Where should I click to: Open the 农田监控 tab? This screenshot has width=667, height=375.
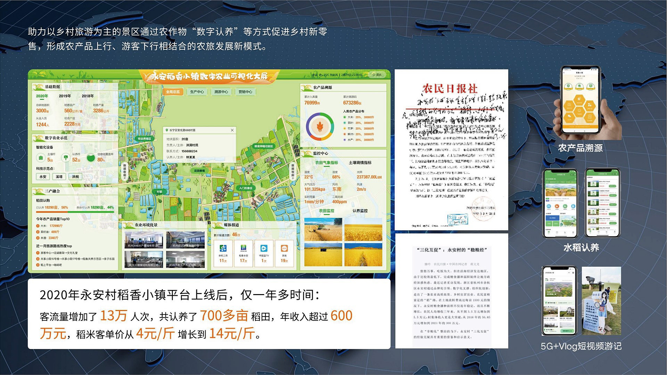coord(327,211)
